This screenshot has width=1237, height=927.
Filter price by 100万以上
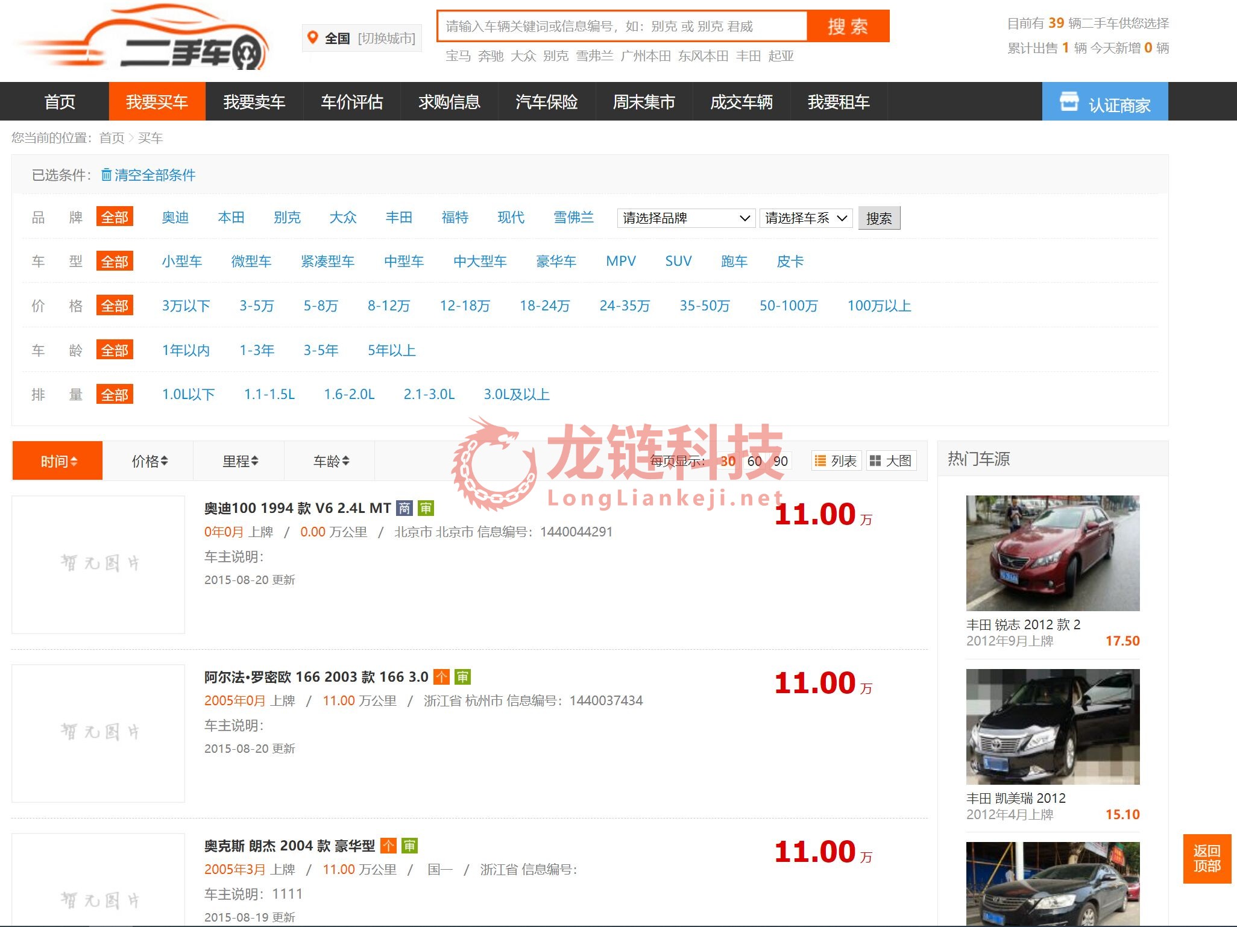pyautogui.click(x=879, y=306)
